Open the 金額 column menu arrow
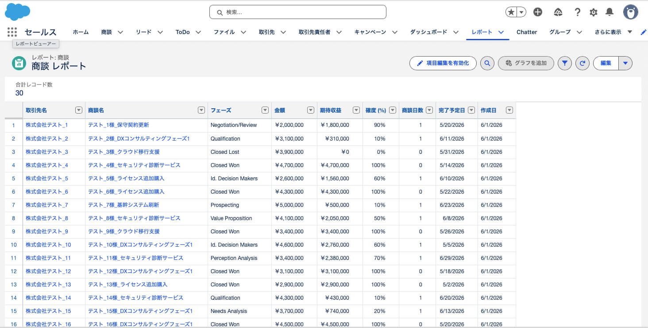 (311, 110)
